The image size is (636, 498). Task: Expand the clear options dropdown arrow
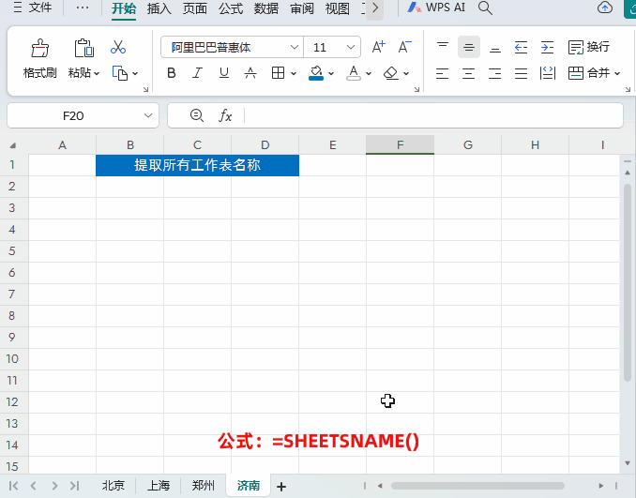(x=406, y=73)
